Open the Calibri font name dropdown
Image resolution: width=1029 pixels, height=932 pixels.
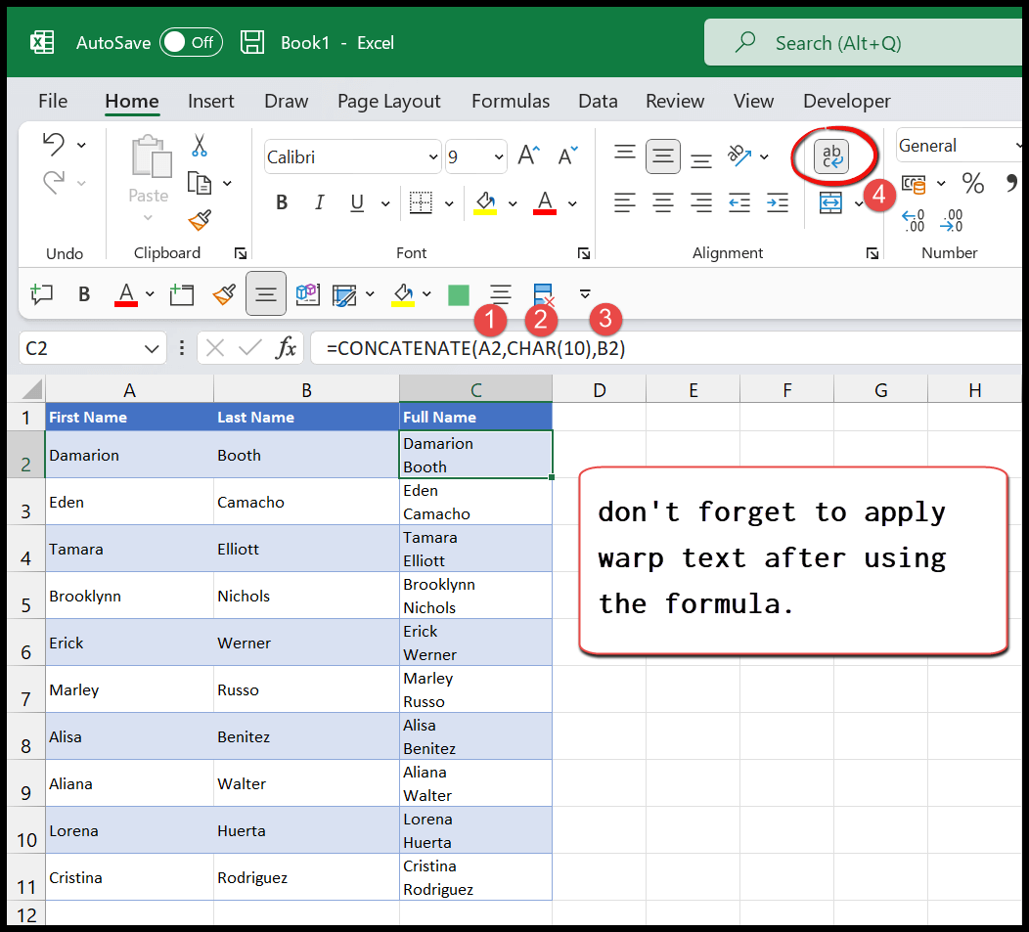point(432,156)
